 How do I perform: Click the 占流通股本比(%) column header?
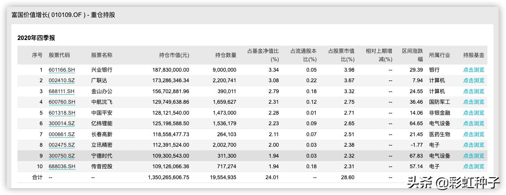tap(303, 55)
